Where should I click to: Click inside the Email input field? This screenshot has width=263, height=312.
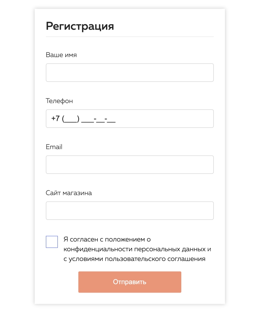point(129,164)
